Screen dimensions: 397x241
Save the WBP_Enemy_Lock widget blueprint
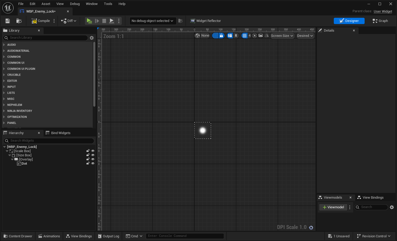point(8,21)
